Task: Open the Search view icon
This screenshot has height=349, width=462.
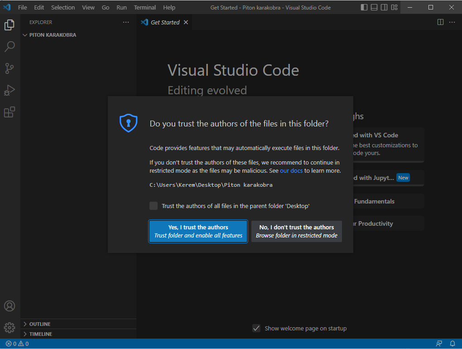Action: 10,47
